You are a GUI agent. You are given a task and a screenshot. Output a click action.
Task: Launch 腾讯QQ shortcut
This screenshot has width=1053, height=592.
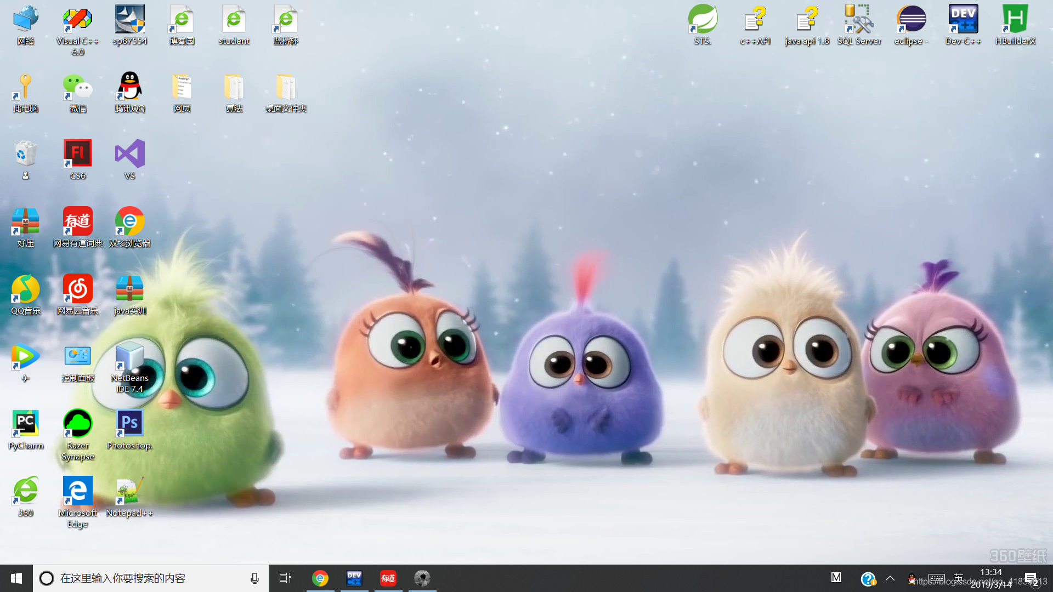pos(130,93)
